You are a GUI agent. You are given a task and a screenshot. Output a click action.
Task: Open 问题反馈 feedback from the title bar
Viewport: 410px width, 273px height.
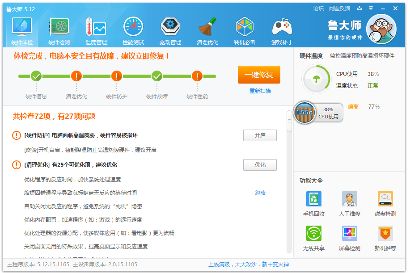pos(339,8)
